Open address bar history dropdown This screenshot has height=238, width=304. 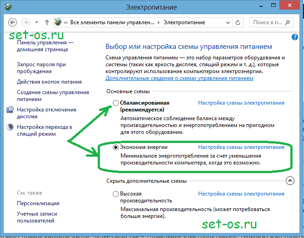click(227, 22)
